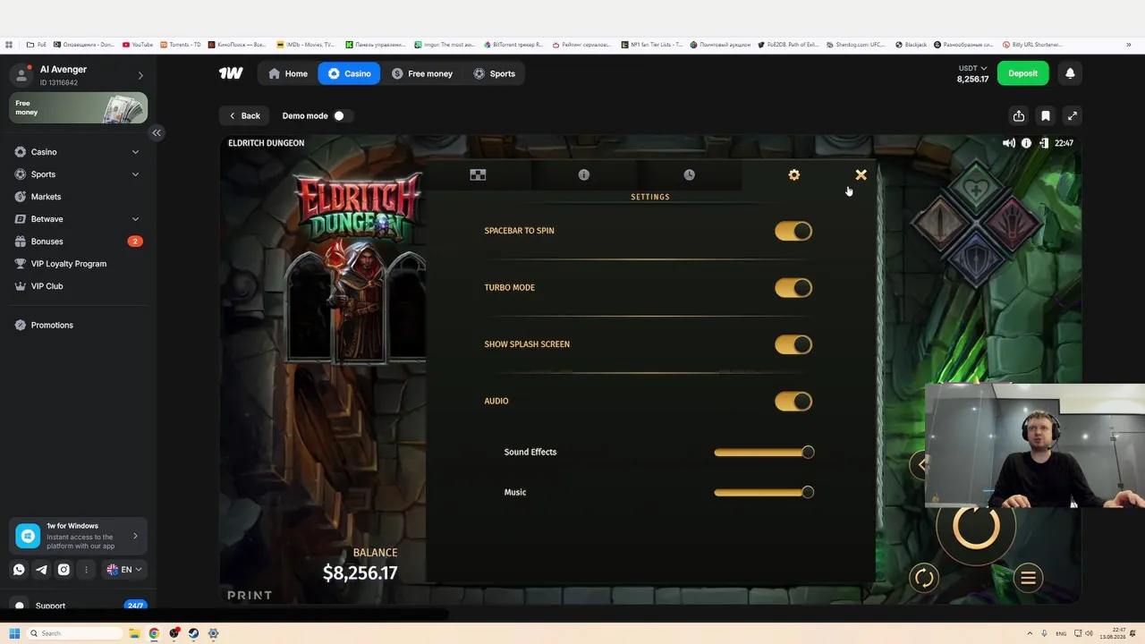Open Bitly URL Shortener bookmark
This screenshot has height=644, width=1145.
(x=1032, y=44)
